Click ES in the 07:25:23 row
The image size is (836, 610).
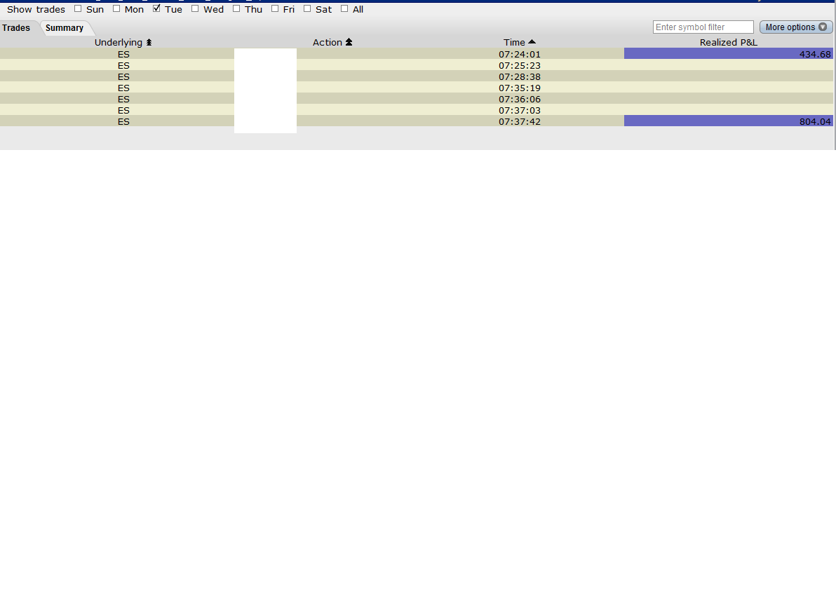(x=123, y=66)
